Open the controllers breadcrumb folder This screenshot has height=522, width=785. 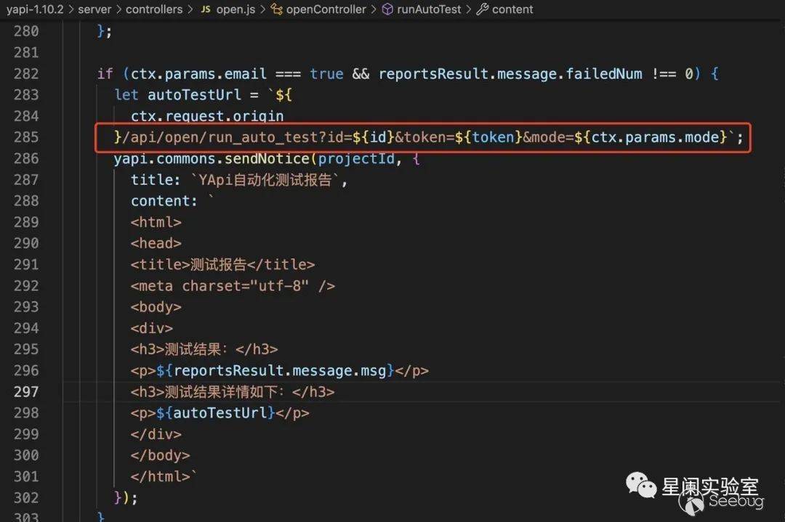(x=154, y=9)
